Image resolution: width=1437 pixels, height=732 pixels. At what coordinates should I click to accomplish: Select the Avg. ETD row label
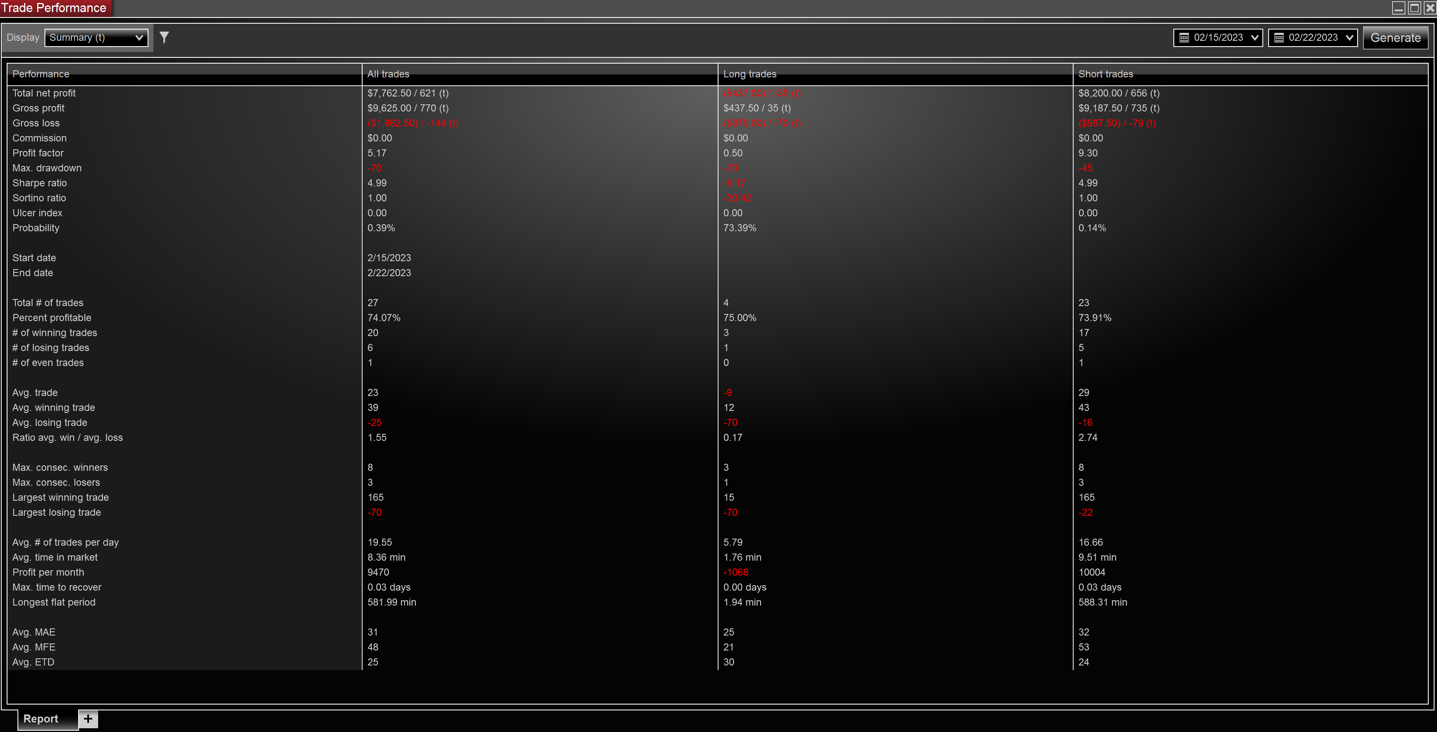tap(33, 662)
